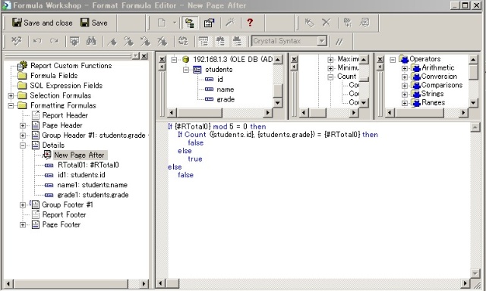The height and width of the screenshot is (291, 486).
Task: Expand the Page Header node
Action: coord(23,126)
